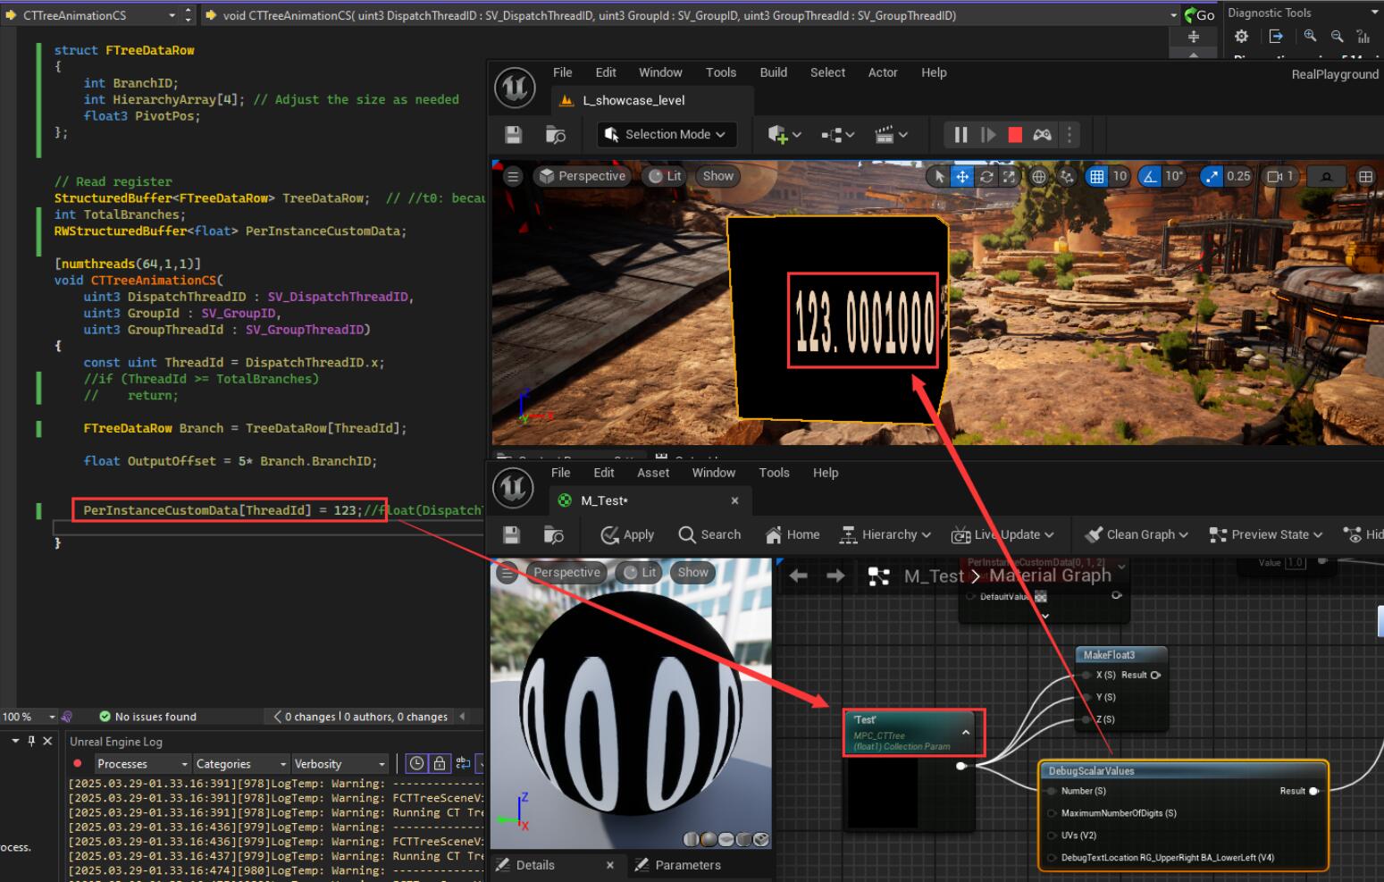Navigate forward in material graph
The height and width of the screenshot is (882, 1384).
coord(835,576)
